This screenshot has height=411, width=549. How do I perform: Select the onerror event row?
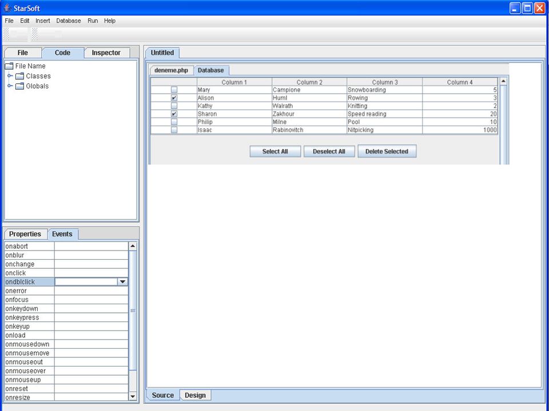(66, 291)
